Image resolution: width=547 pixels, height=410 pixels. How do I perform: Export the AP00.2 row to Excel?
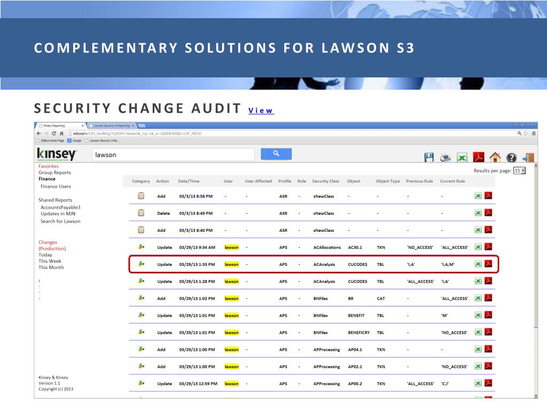(478, 384)
